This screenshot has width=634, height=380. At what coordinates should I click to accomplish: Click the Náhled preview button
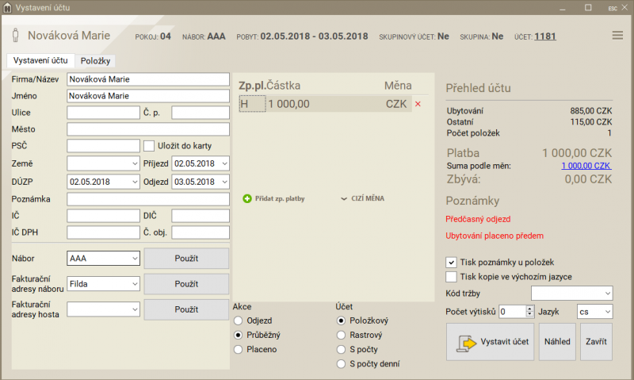click(557, 342)
